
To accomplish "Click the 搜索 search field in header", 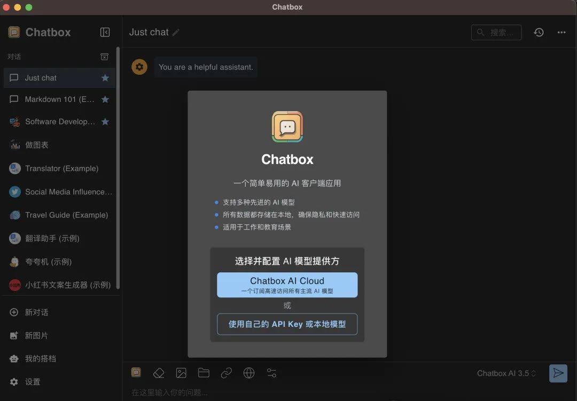I will (x=496, y=33).
